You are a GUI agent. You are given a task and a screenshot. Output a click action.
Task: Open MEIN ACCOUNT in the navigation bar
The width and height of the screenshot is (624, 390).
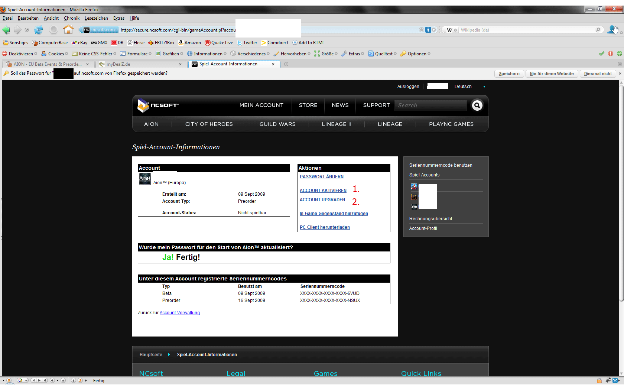click(261, 105)
